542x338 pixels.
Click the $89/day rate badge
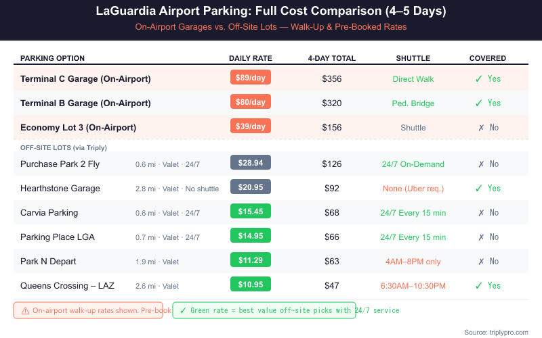click(x=251, y=78)
